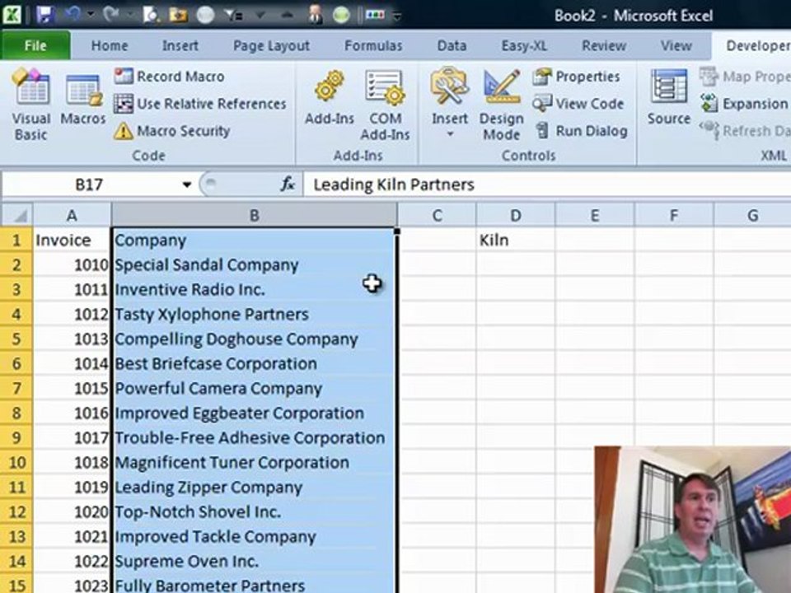Click View Code
The width and height of the screenshot is (791, 593).
tap(578, 104)
